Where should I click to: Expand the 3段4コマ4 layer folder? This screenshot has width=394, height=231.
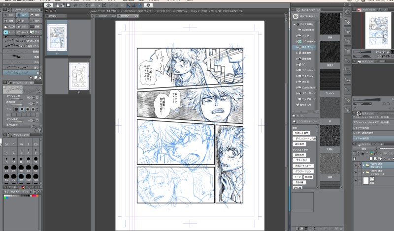click(x=363, y=165)
